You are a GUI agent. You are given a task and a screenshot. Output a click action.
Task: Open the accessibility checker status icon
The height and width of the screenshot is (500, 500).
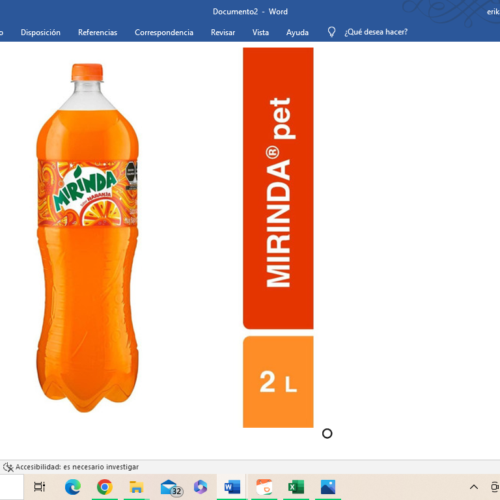[x=8, y=467]
